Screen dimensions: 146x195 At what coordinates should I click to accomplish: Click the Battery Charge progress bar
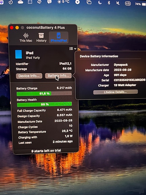[x=44, y=94]
